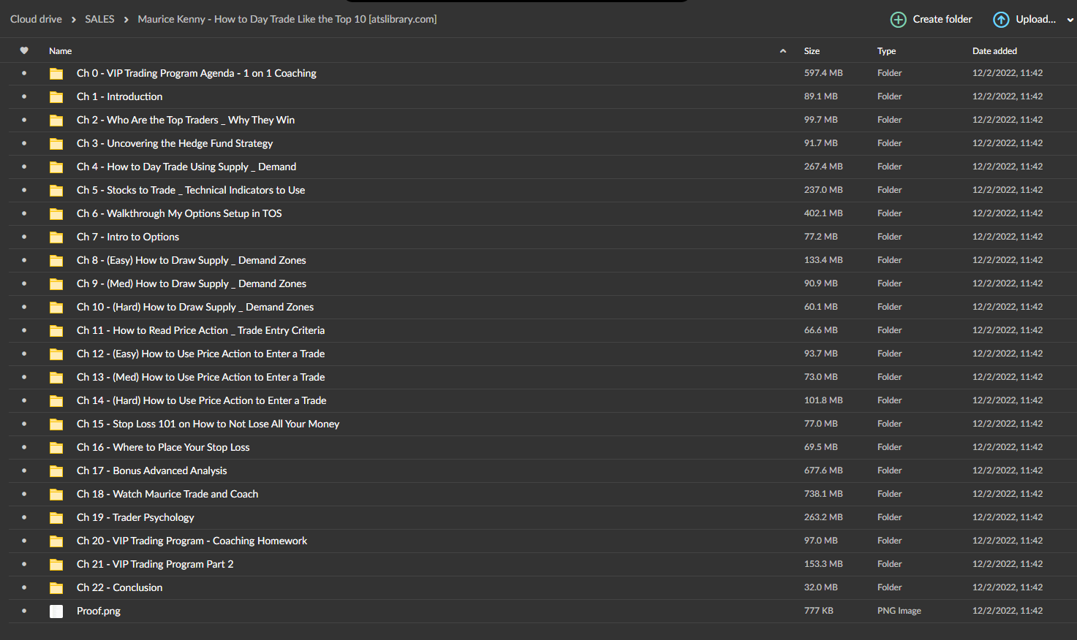Sort files by Size column header
This screenshot has width=1077, height=640.
[x=812, y=51]
